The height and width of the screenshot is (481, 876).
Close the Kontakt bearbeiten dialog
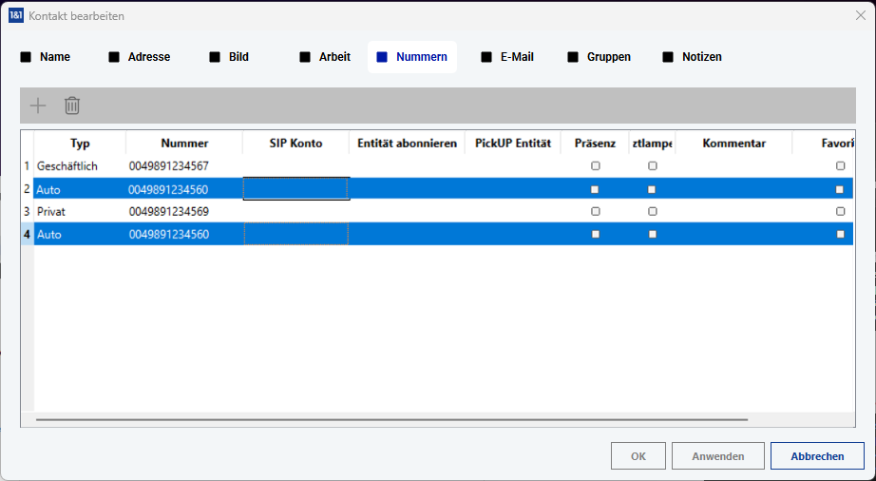tap(861, 15)
